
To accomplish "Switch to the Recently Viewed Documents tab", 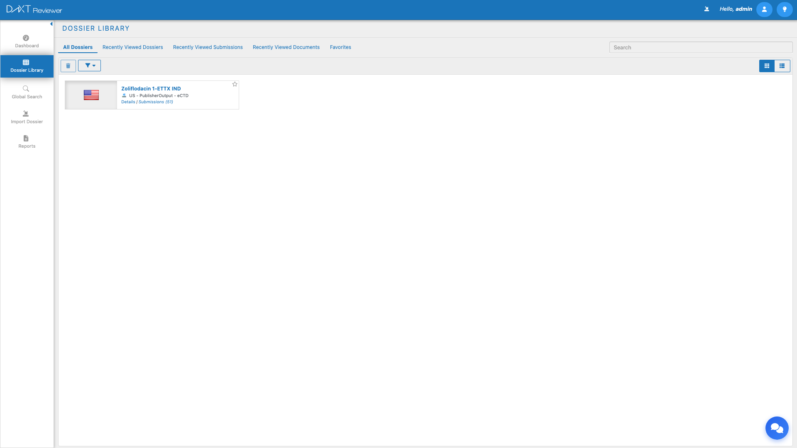I will point(286,47).
